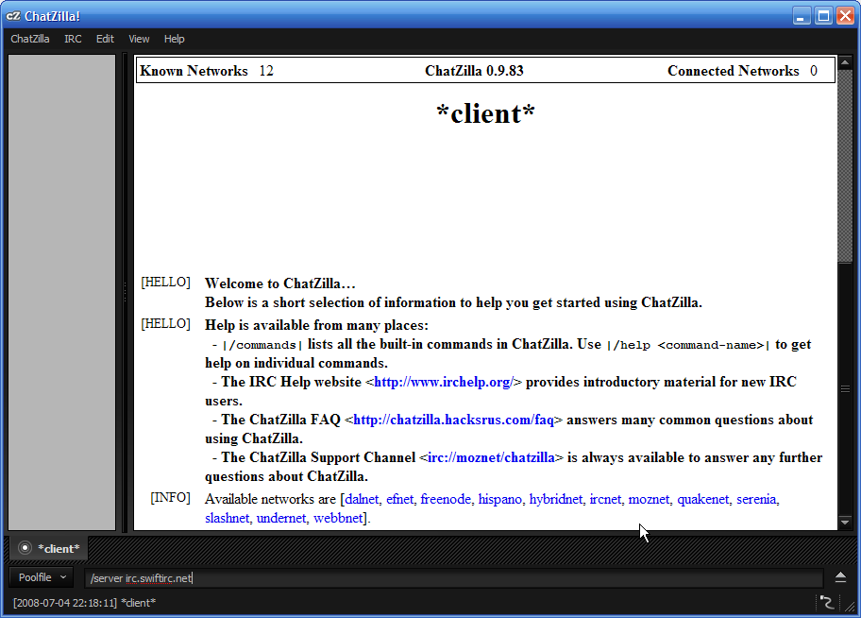
Task: Click the connection status icon in status bar
Action: coord(826,603)
